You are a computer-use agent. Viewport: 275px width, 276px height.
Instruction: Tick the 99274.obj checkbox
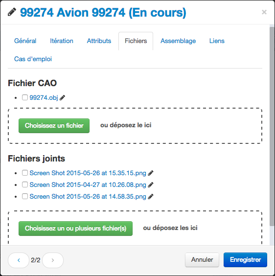pos(25,97)
